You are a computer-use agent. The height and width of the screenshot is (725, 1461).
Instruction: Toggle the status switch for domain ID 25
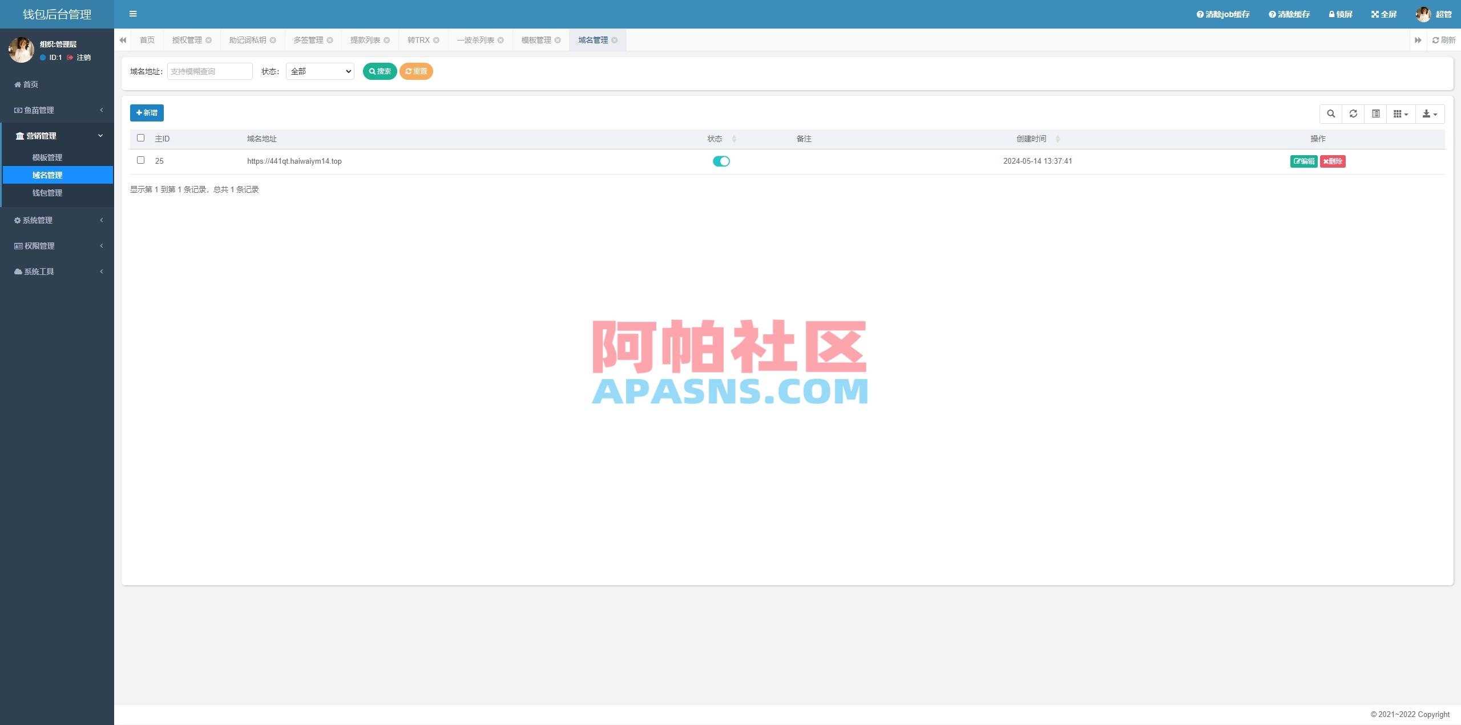click(x=722, y=161)
